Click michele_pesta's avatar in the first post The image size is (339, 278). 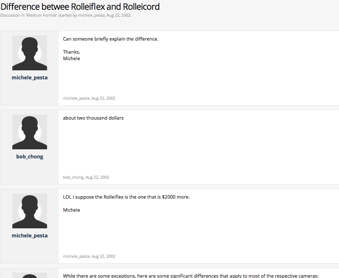(30, 53)
